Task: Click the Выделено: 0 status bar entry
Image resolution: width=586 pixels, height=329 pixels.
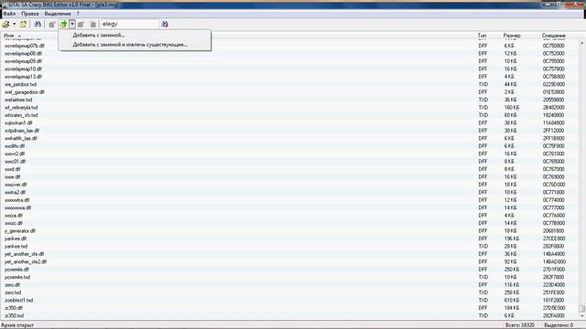Action: [x=559, y=325]
